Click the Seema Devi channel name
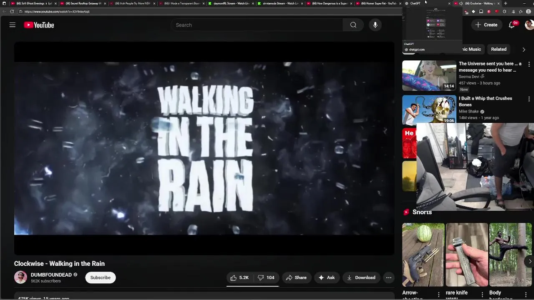The height and width of the screenshot is (300, 534). 469,77
